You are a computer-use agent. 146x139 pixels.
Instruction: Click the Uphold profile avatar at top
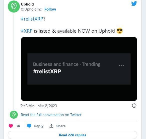click(x=14, y=7)
